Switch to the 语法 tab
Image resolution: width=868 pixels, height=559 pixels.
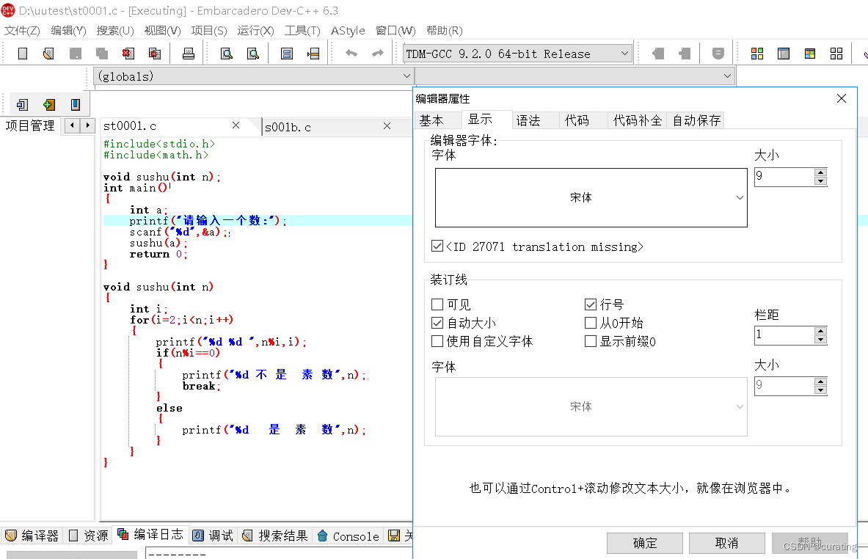pyautogui.click(x=528, y=120)
